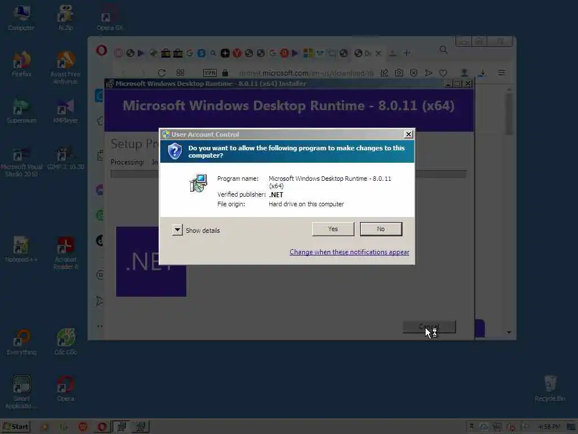This screenshot has width=578, height=434.
Task: Open the ad blocker shield icon
Action: pos(414,73)
